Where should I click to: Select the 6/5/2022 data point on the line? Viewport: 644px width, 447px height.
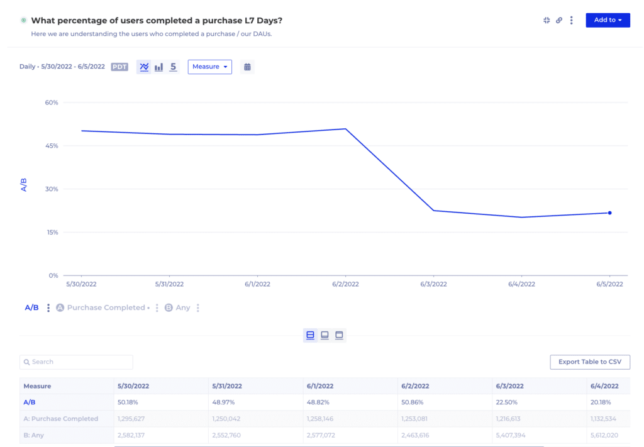coord(609,213)
